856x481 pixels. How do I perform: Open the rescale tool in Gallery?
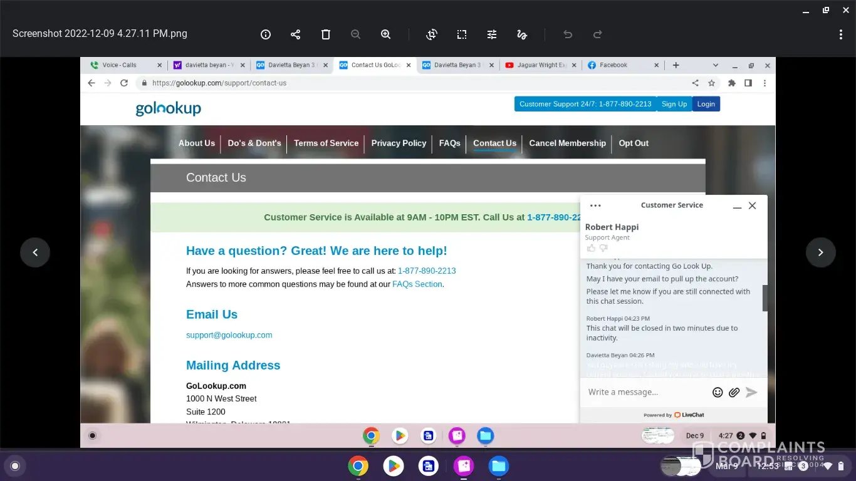pyautogui.click(x=462, y=34)
